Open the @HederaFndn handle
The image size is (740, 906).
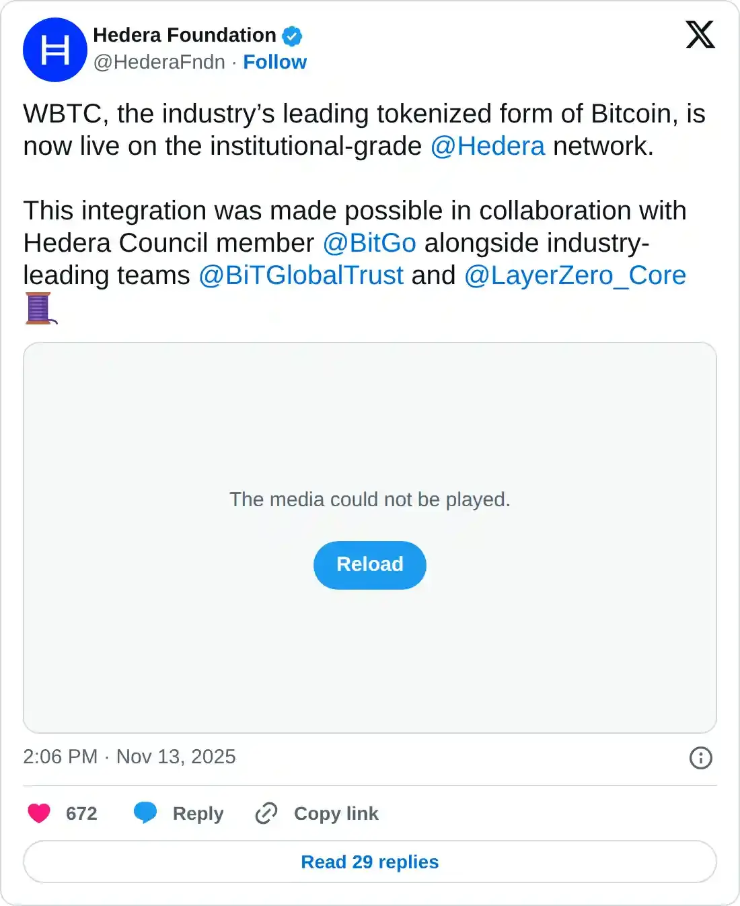(159, 62)
